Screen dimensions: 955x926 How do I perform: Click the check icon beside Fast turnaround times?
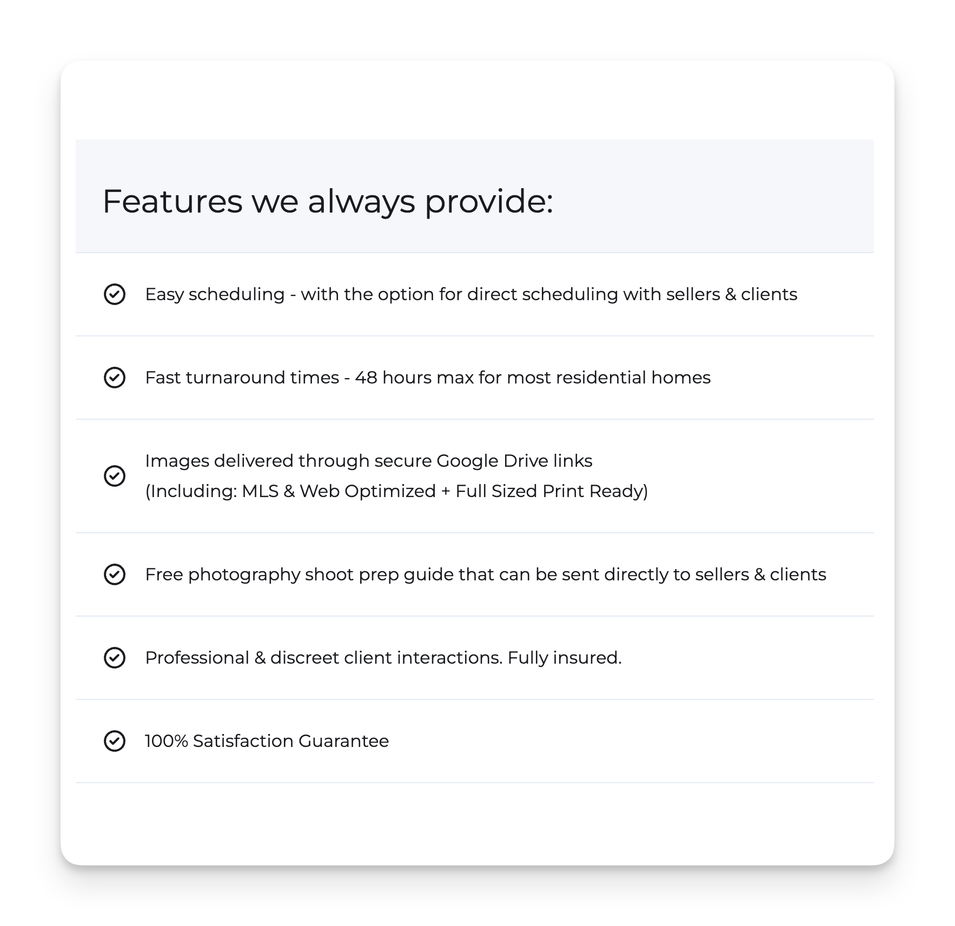(x=114, y=378)
